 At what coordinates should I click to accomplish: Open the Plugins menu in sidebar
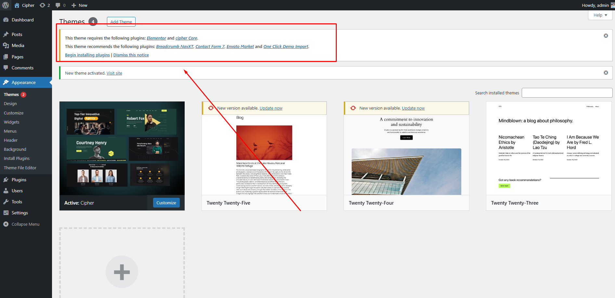pyautogui.click(x=19, y=180)
